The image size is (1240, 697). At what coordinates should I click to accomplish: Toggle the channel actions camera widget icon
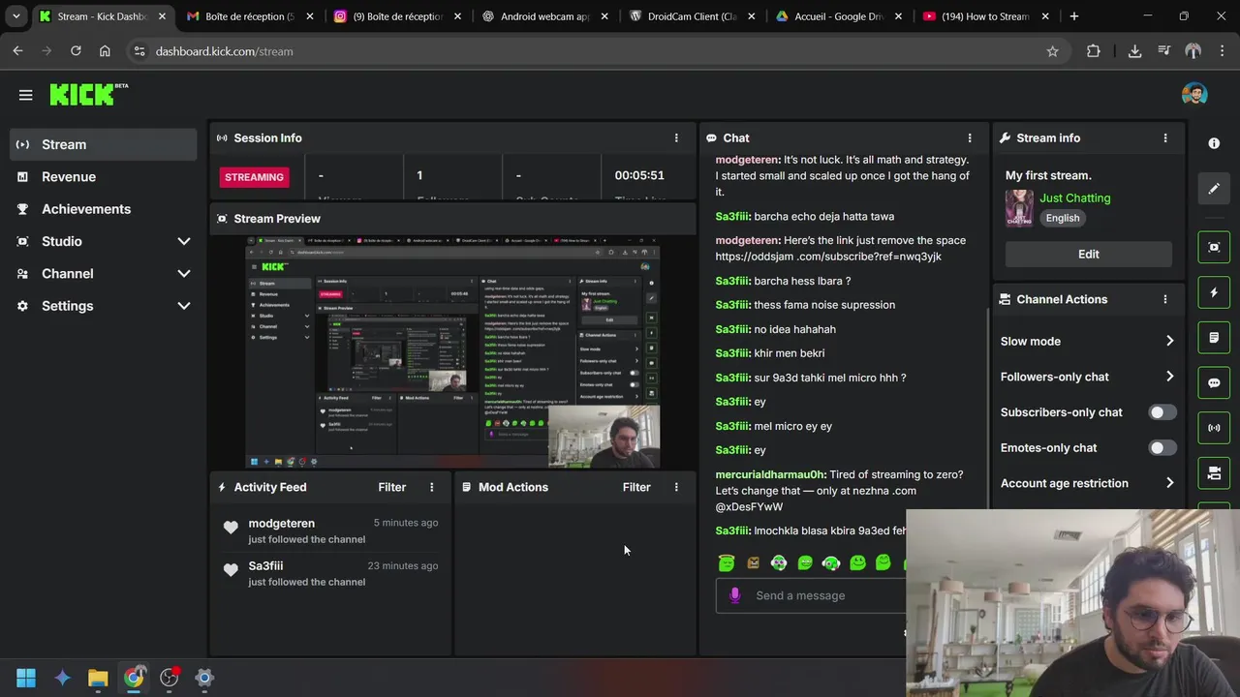[x=1214, y=473]
